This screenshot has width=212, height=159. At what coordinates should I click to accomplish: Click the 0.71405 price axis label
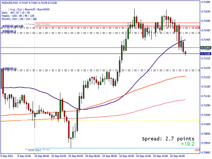[x=206, y=40]
